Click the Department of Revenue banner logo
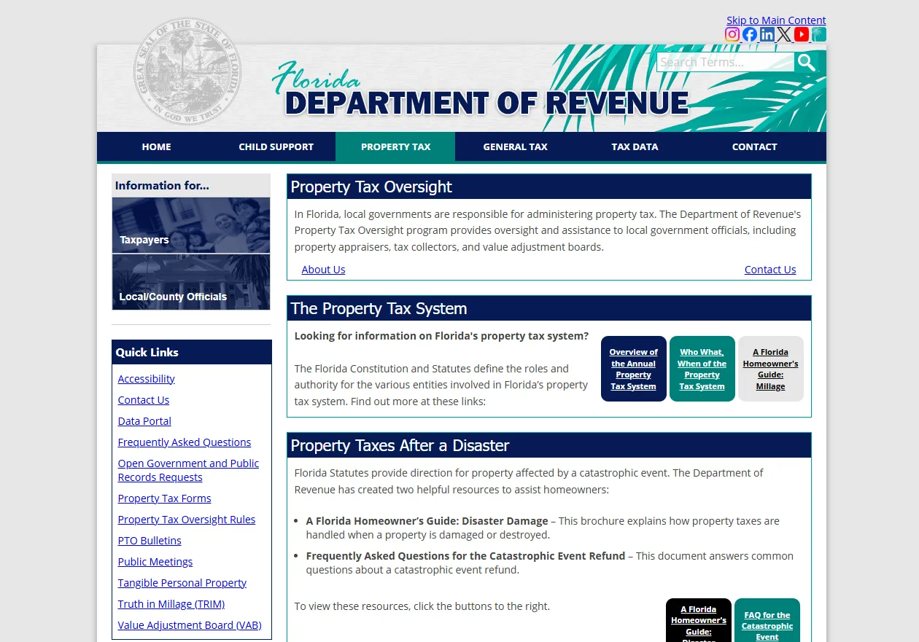The width and height of the screenshot is (919, 642). [480, 89]
